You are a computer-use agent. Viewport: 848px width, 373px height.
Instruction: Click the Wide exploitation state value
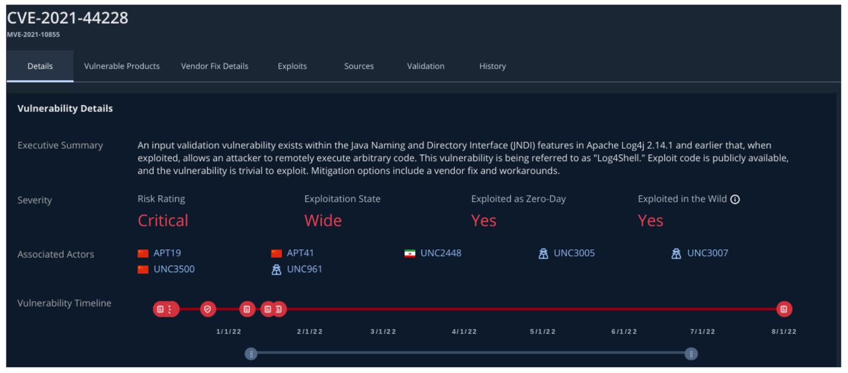(x=323, y=220)
